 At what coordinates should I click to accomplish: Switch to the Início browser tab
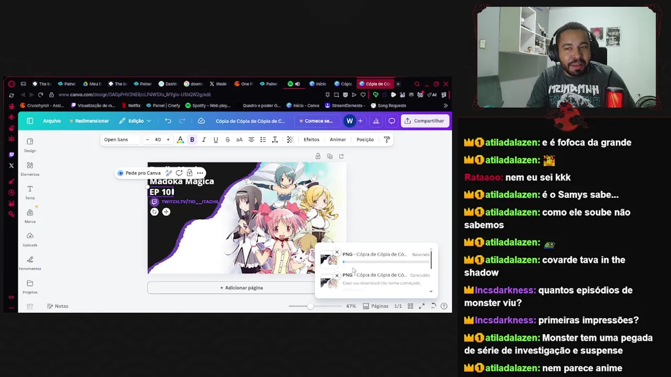tap(318, 84)
